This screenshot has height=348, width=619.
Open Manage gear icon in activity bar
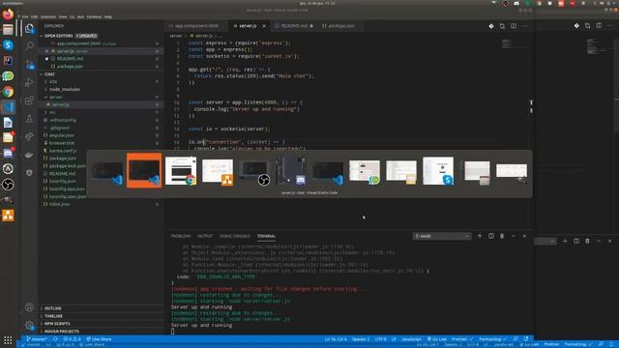coord(30,325)
